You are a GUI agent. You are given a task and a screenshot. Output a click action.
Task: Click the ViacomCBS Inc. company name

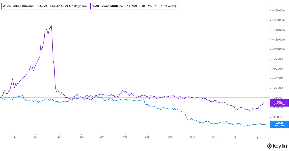[112, 6]
